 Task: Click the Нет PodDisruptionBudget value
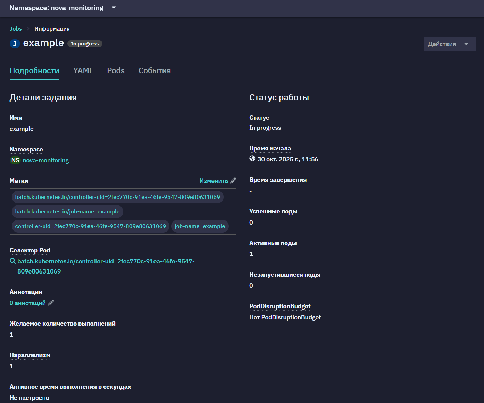(285, 317)
